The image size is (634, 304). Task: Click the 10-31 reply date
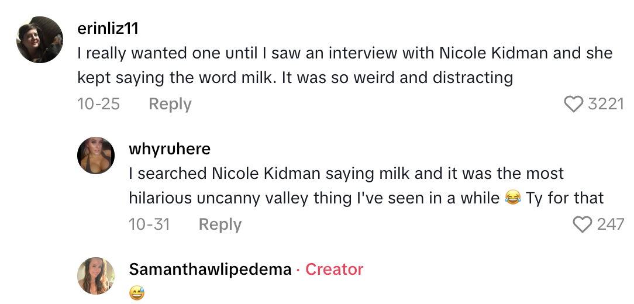click(149, 224)
